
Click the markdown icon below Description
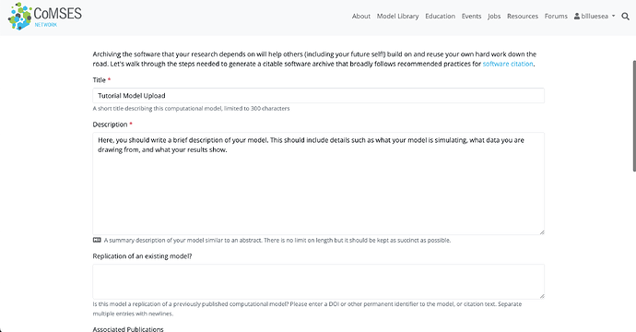(x=97, y=240)
